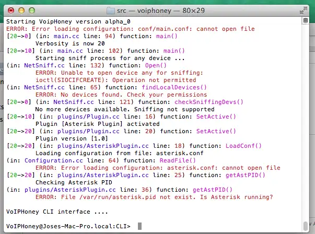This screenshot has width=315, height=234.
Task: Click 'No more devices available. Sniffing not supported'
Action: [125, 109]
